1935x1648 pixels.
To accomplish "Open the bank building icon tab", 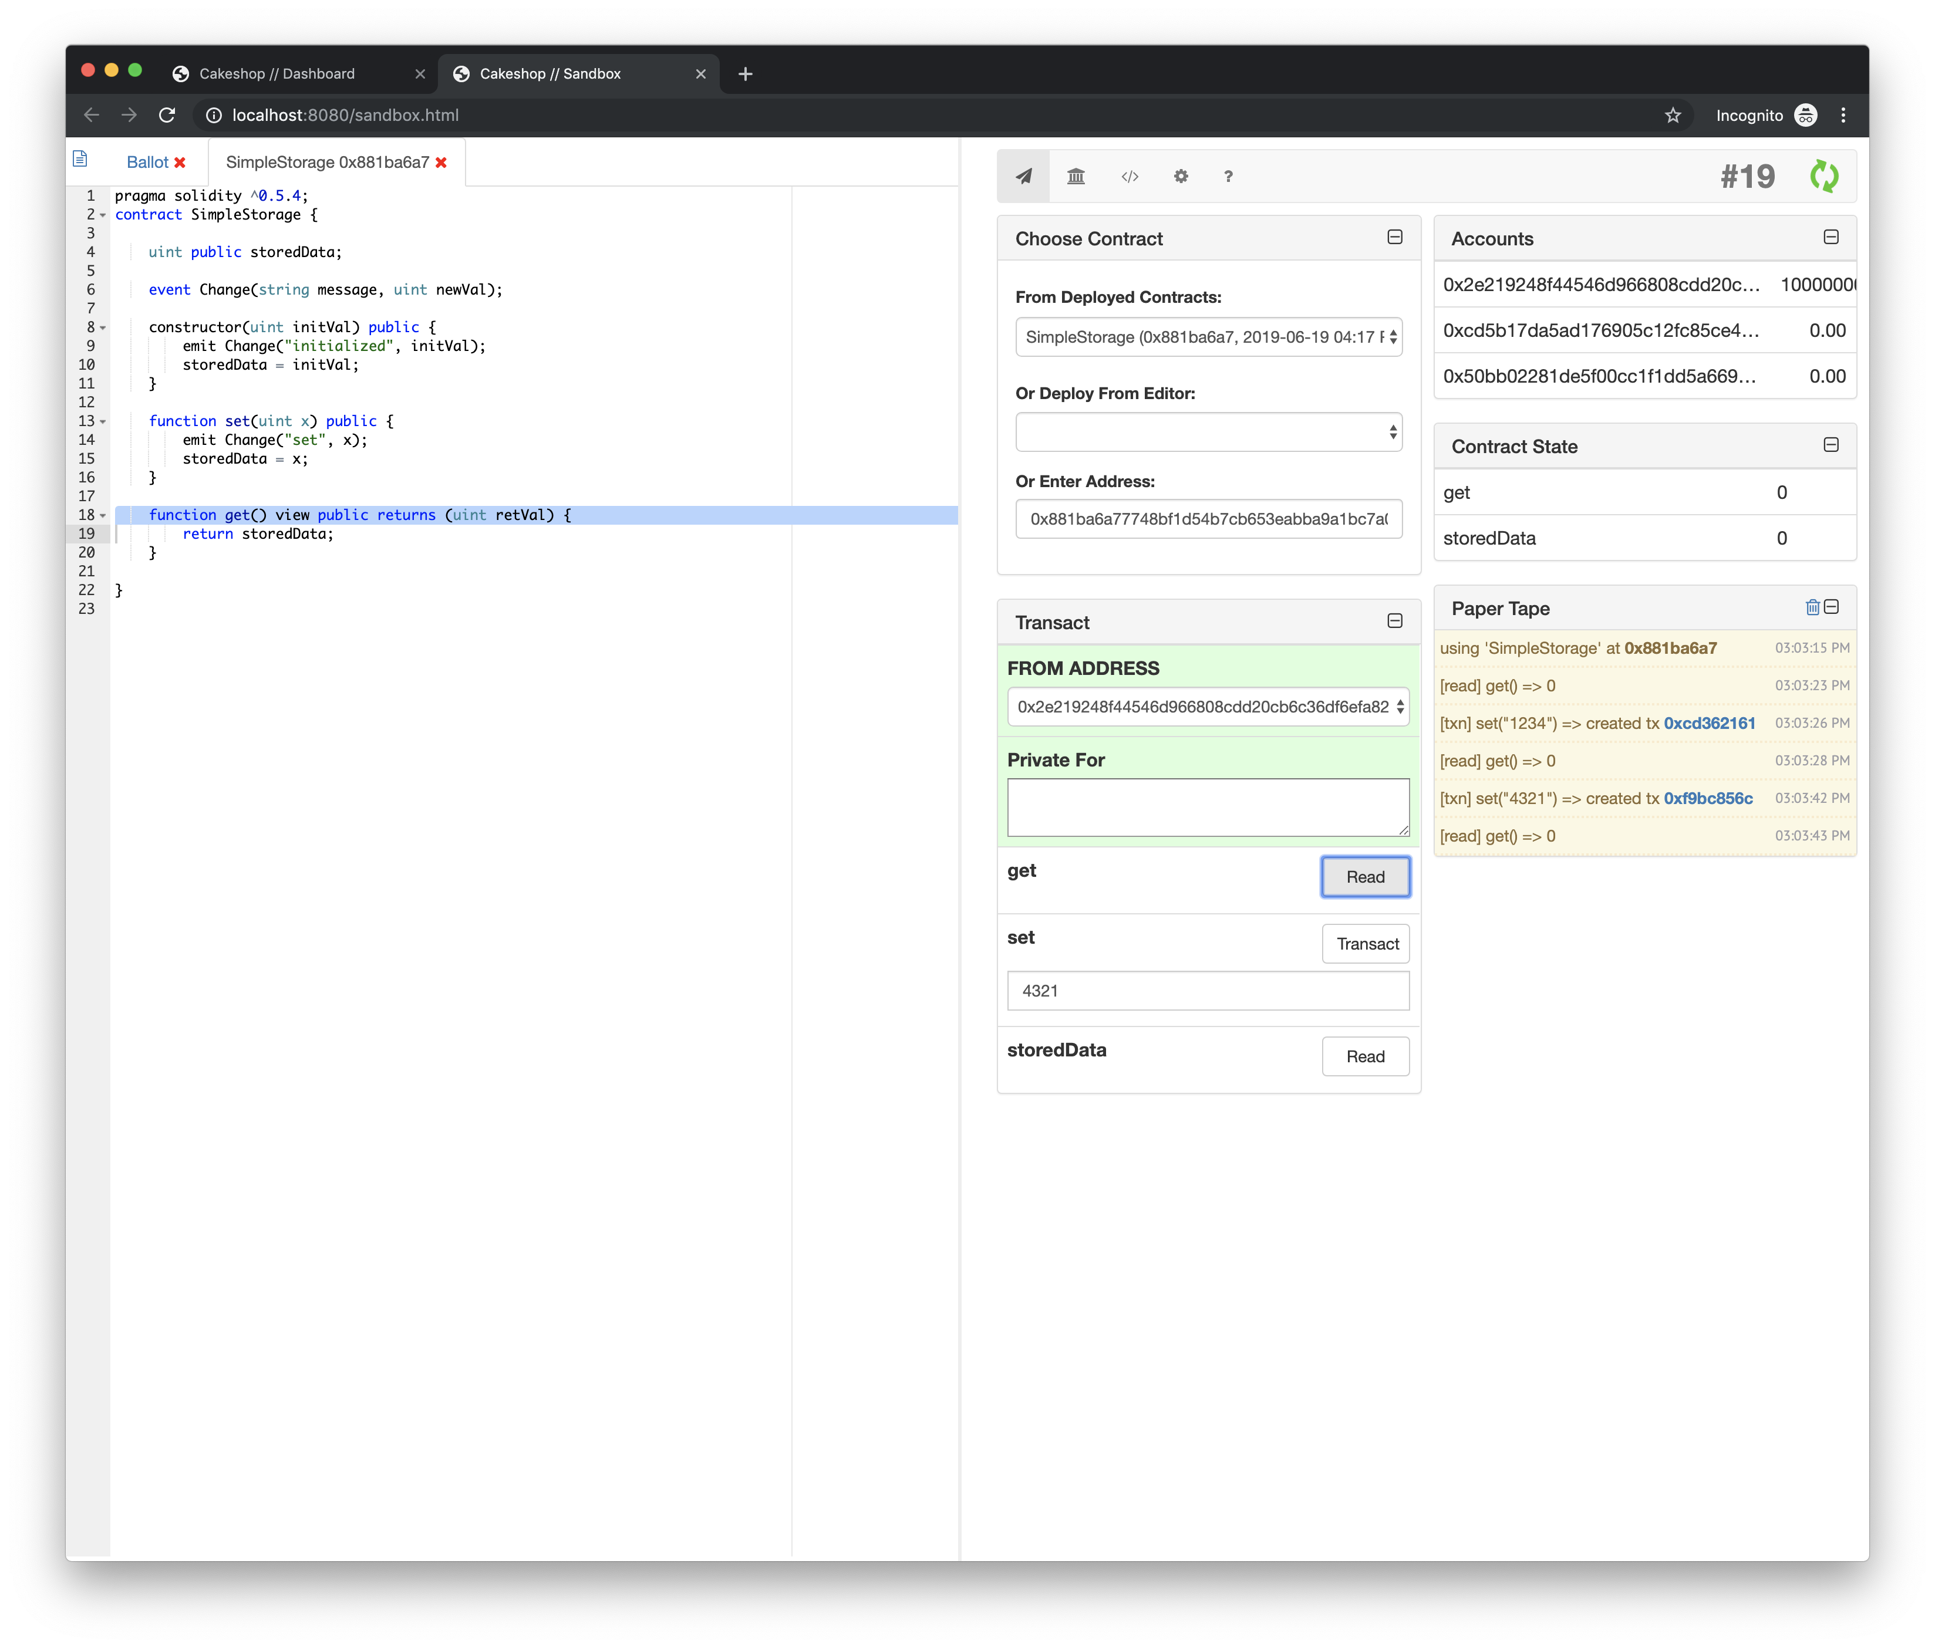I will [1076, 177].
